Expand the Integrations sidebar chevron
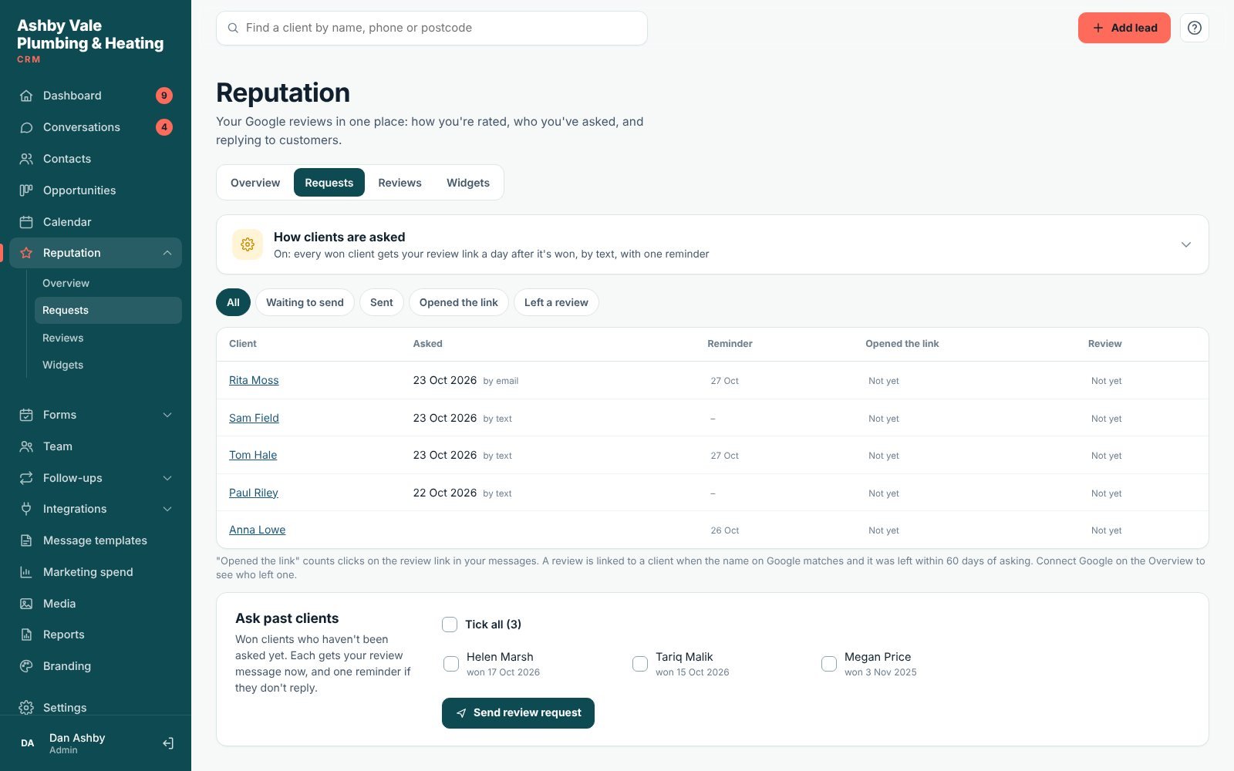 point(167,509)
